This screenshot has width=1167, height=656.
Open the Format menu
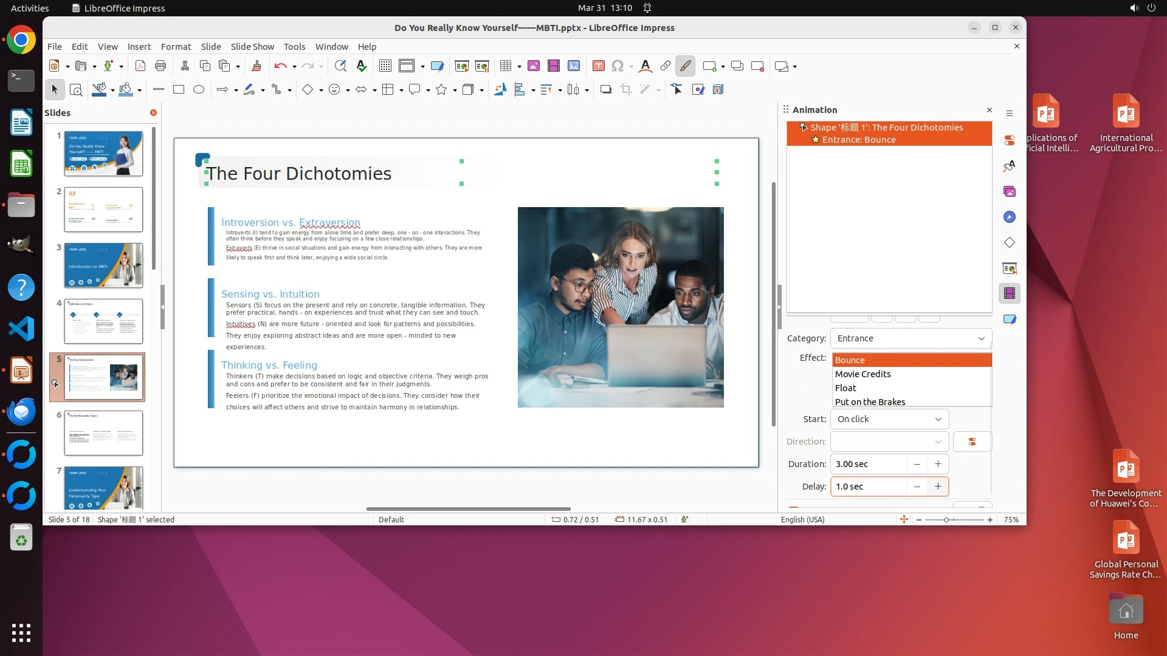click(176, 46)
